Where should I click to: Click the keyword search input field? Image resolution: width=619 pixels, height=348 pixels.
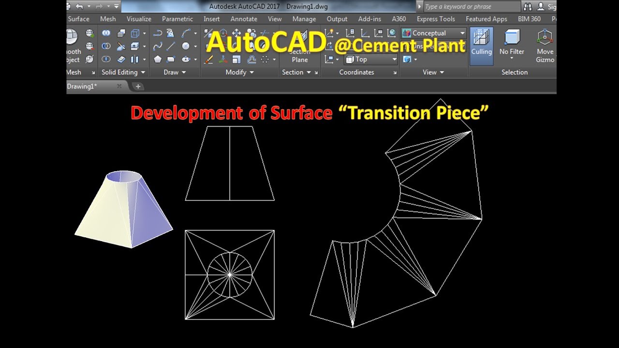[472, 7]
